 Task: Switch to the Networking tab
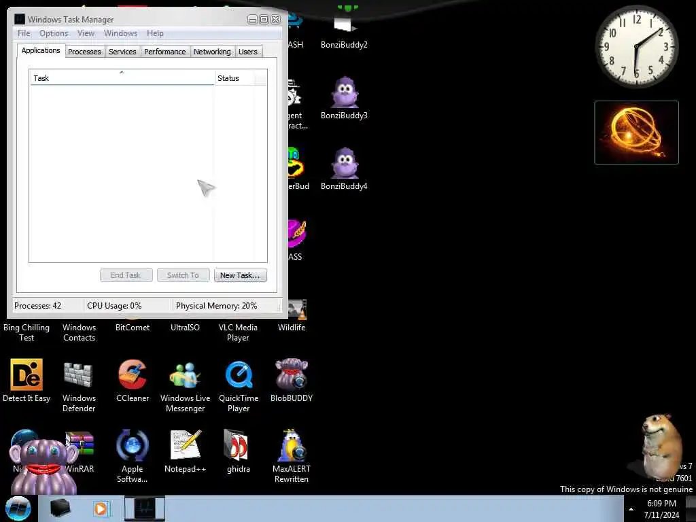tap(212, 52)
